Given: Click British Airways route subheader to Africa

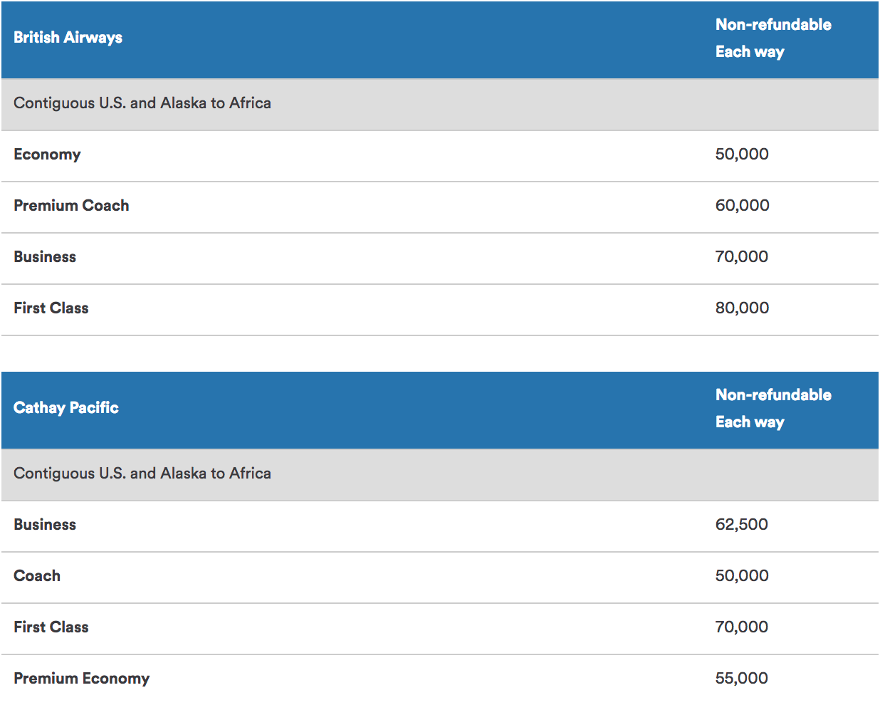Looking at the screenshot, I should 142,103.
